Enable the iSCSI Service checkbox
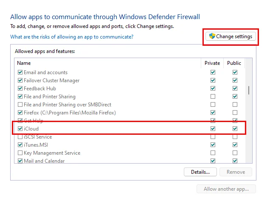270x203 pixels. 20,137
